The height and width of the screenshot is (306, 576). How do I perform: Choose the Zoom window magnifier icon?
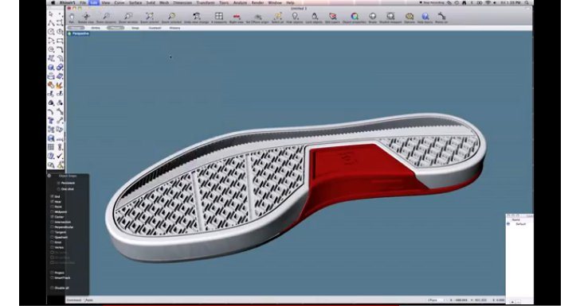point(128,16)
